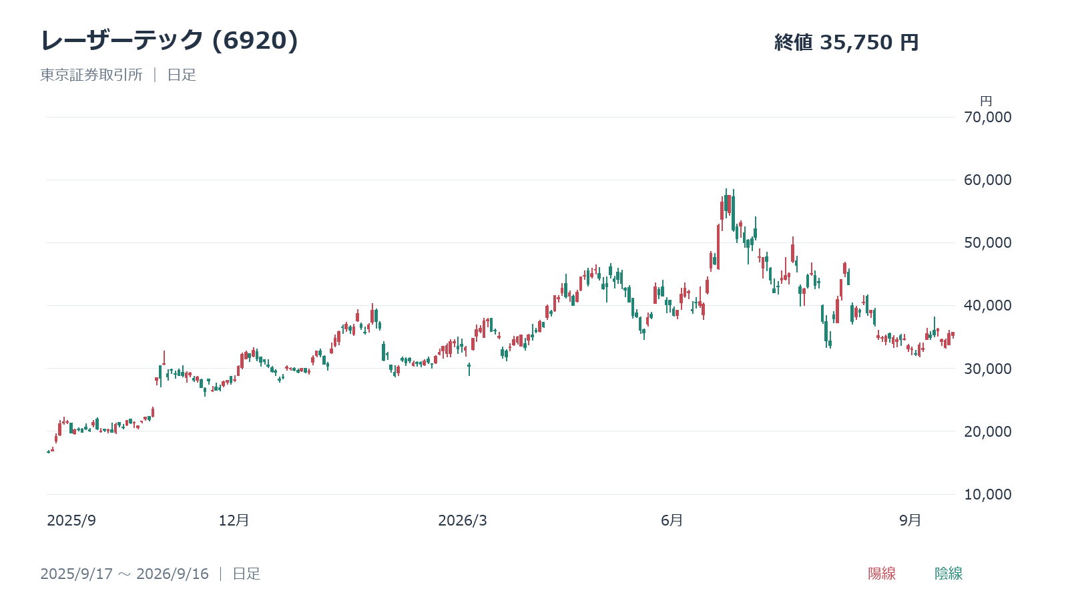Image resolution: width=1068 pixels, height=601 pixels.
Task: Select the 40,000 price axis label
Action: pyautogui.click(x=988, y=305)
